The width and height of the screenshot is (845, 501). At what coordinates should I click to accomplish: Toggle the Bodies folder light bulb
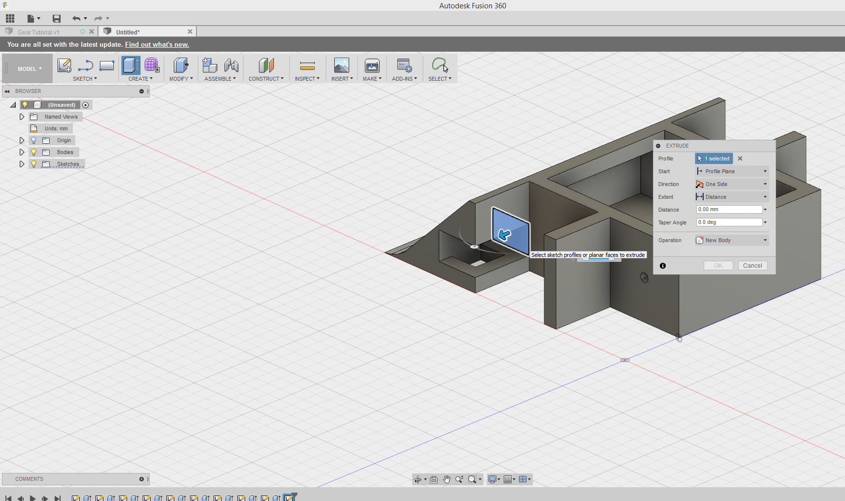coord(33,152)
